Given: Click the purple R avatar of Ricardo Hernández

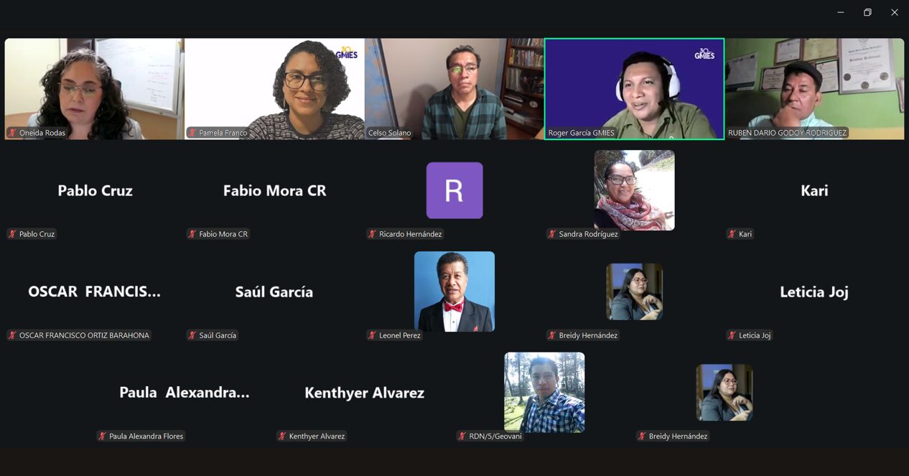Looking at the screenshot, I should pyautogui.click(x=454, y=190).
